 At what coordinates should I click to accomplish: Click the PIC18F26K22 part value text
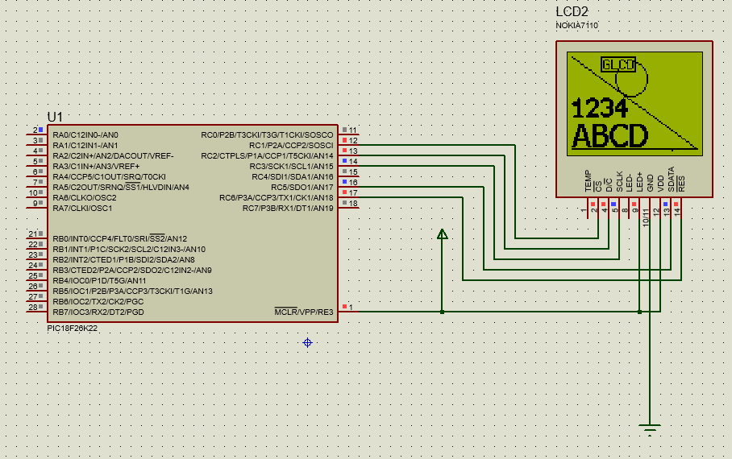73,329
